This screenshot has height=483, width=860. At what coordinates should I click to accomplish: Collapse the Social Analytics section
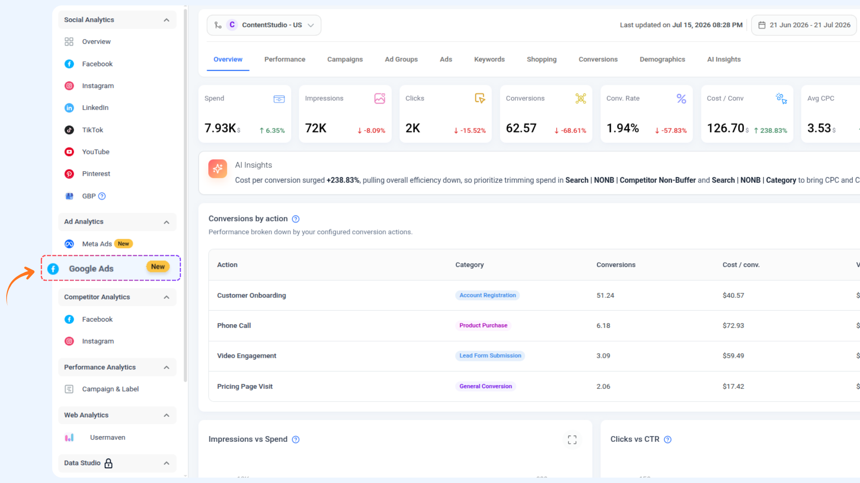coord(167,20)
